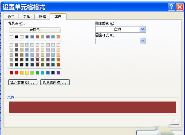Choose navy in bottom standard colors row
The image size is (185, 135).
53,73
